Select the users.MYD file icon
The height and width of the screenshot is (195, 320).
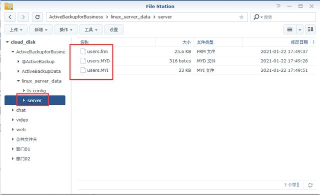point(83,61)
